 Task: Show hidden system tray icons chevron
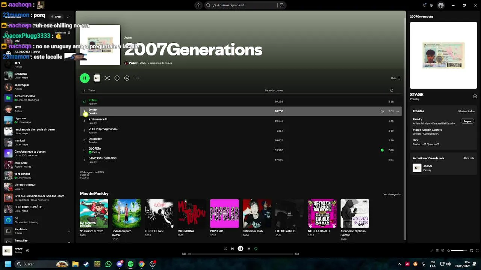point(399,264)
